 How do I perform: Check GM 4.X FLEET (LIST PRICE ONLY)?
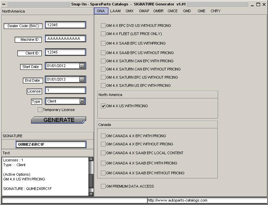[x=103, y=34]
